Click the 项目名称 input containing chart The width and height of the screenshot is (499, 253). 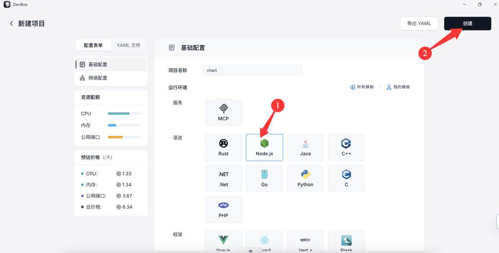click(x=252, y=70)
